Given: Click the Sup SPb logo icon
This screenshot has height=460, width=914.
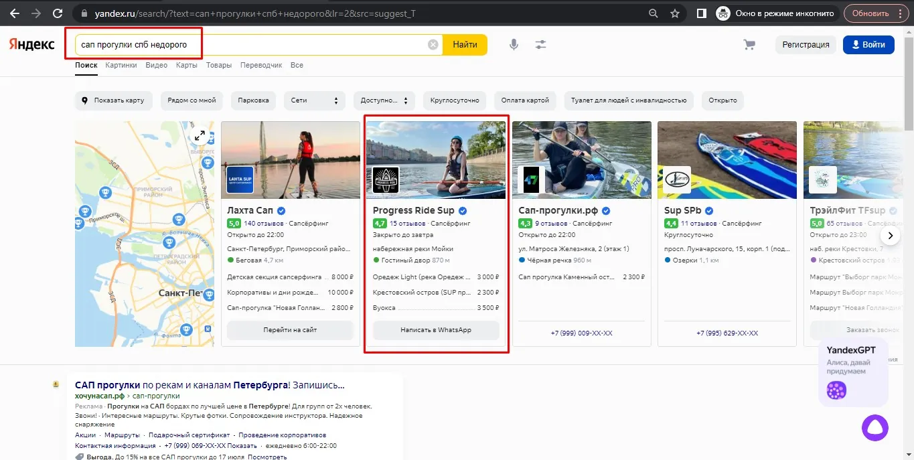Looking at the screenshot, I should click(x=677, y=179).
